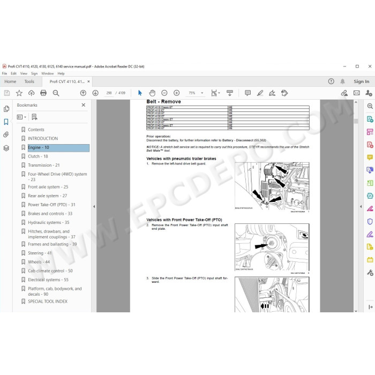375x375 pixels.
Task: Collapse the right tools pane arrow
Action: pyautogui.click(x=361, y=206)
